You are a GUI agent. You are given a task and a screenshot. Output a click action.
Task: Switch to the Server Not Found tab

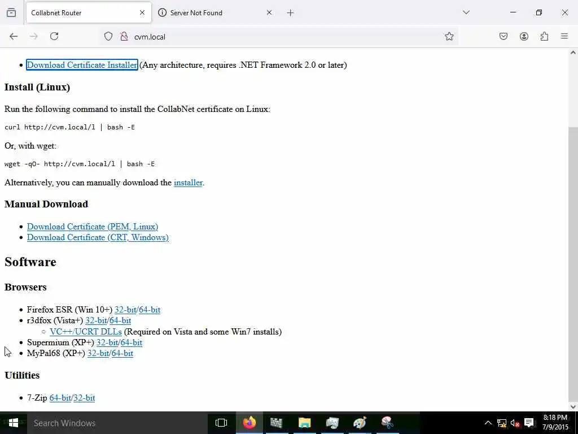tap(216, 13)
